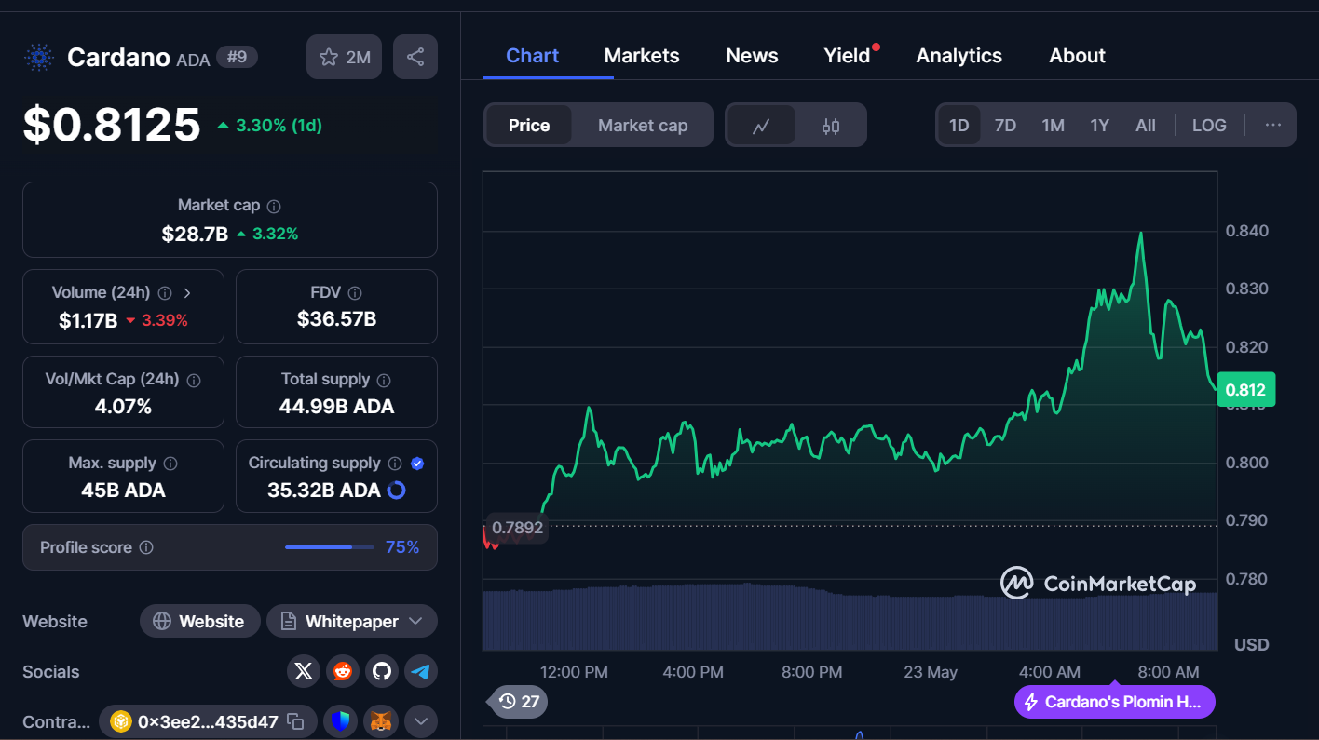1319x740 pixels.
Task: Open the About tab
Action: 1077,56
